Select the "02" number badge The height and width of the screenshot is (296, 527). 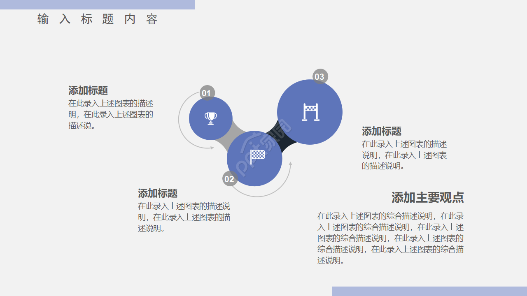[x=229, y=179]
